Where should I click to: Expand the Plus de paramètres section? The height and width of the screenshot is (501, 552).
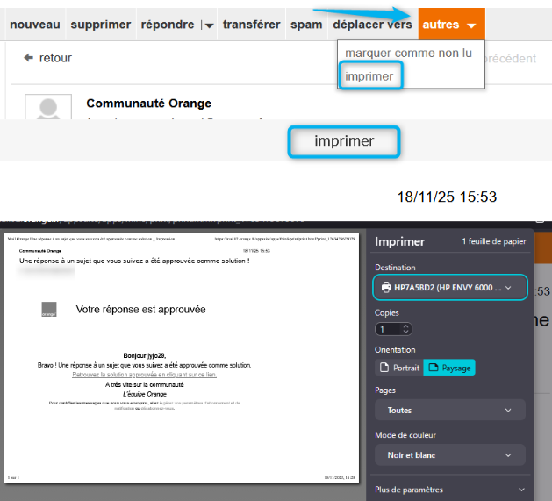click(449, 490)
